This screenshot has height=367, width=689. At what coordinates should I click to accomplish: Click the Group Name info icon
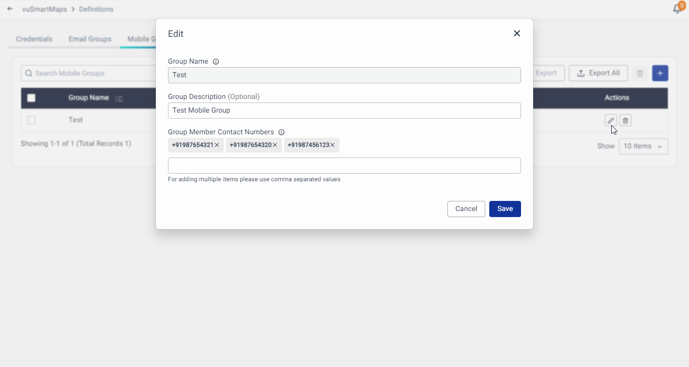216,62
